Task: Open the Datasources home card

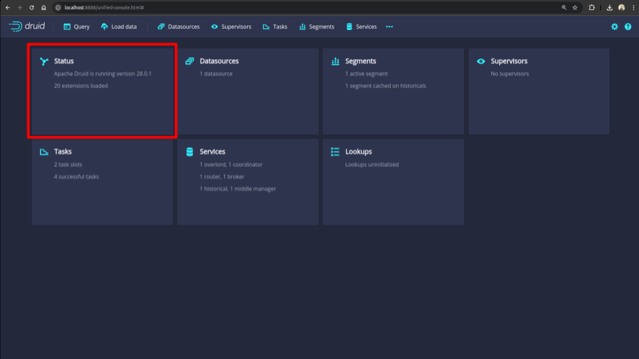Action: (x=248, y=91)
